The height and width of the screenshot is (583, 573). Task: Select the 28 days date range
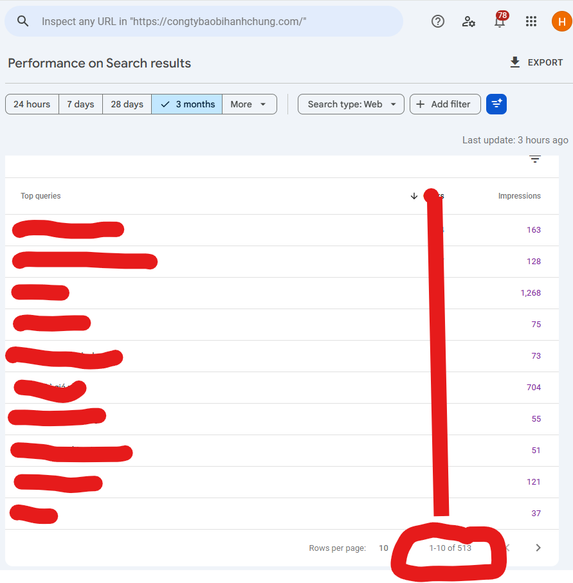pos(127,104)
